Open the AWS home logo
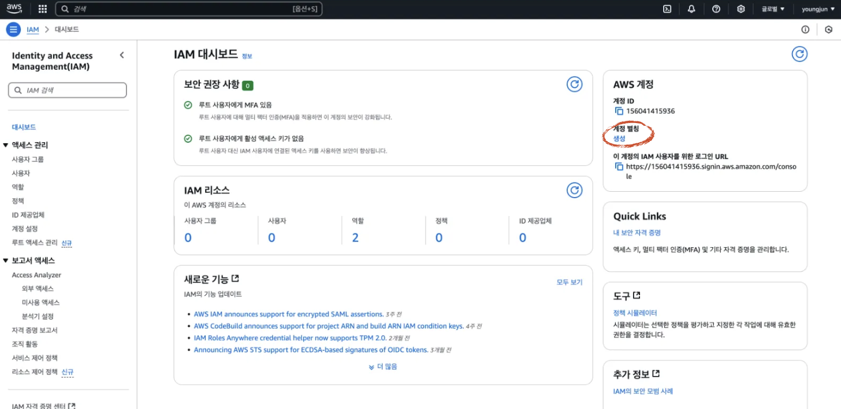Viewport: 841px width, 409px height. (14, 9)
